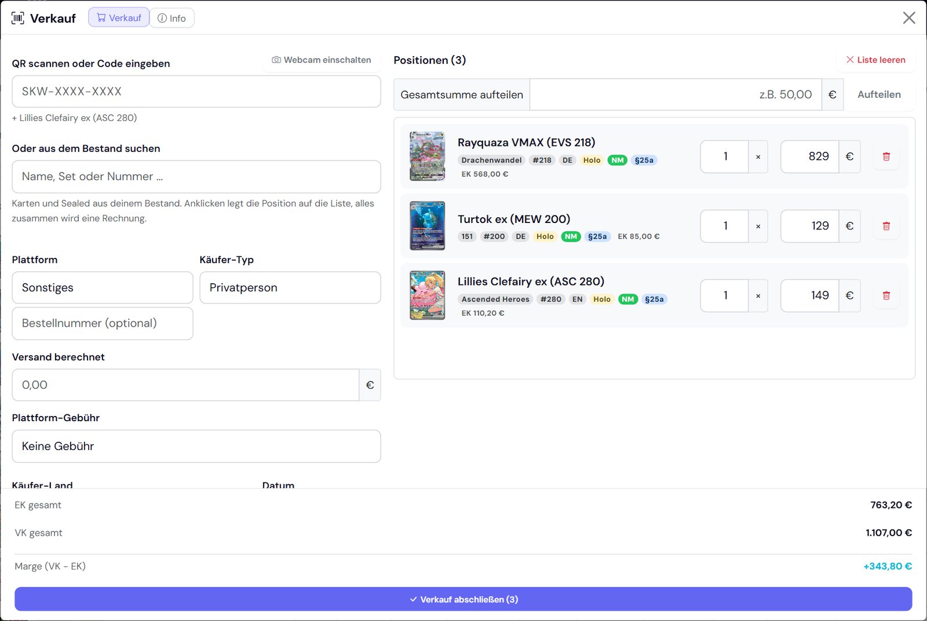Click the Lillies Clefairy ex card thumbnail
The height and width of the screenshot is (621, 927).
click(428, 295)
